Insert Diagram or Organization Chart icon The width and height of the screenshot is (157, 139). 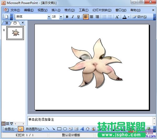88,129
